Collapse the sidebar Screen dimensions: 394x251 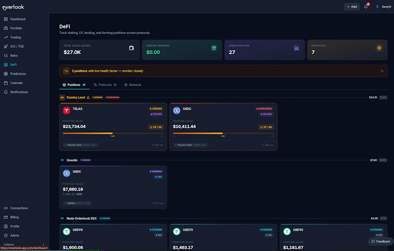point(24,244)
